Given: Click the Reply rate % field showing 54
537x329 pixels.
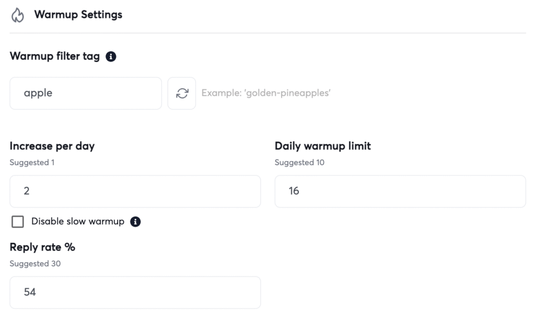Looking at the screenshot, I should click(x=135, y=292).
